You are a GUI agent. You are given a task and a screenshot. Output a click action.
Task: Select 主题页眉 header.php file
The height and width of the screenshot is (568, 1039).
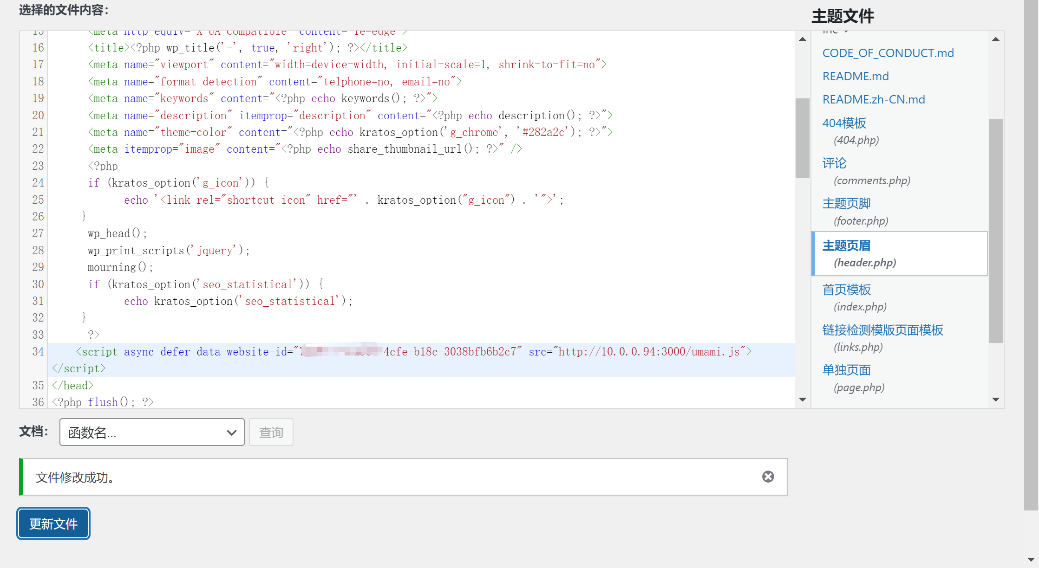point(900,253)
